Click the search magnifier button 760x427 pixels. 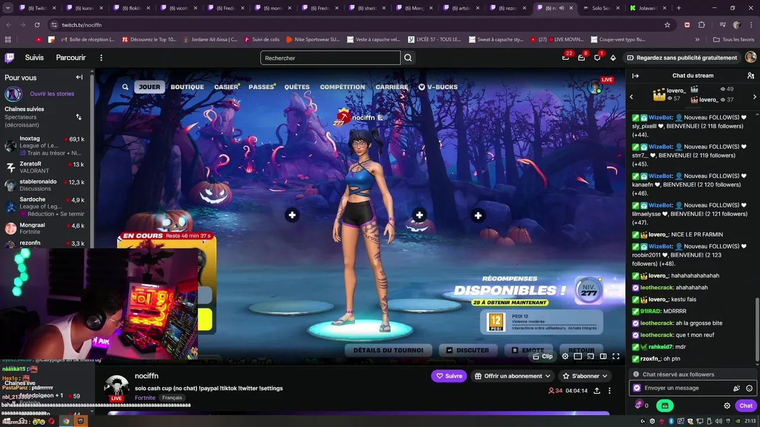tap(408, 58)
